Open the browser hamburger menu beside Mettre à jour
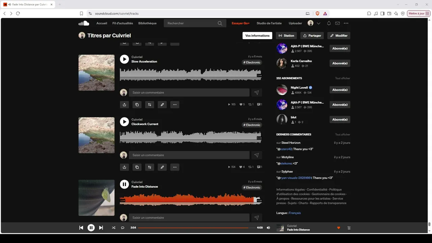The width and height of the screenshot is (432, 243). pyautogui.click(x=427, y=13)
